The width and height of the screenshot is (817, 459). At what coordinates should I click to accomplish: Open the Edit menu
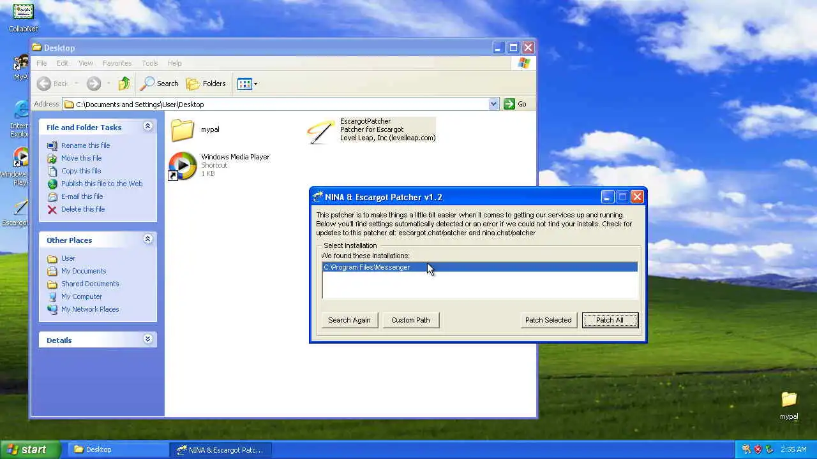(x=62, y=63)
